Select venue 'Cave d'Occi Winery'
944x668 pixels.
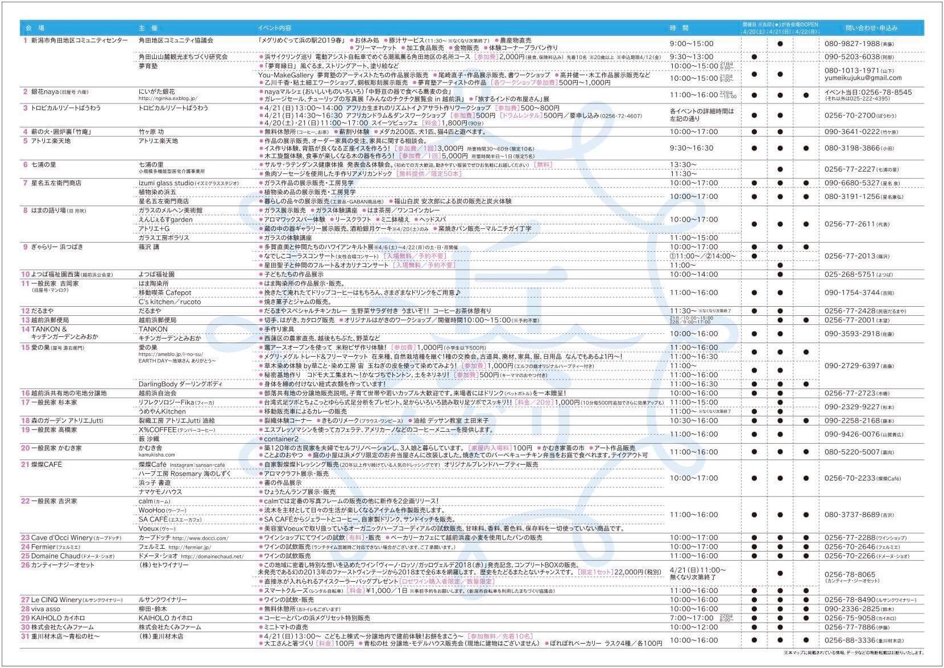click(x=61, y=537)
